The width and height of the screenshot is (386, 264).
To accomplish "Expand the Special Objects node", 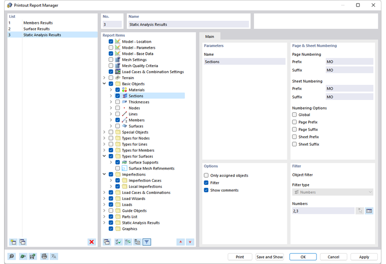I will (x=105, y=132).
